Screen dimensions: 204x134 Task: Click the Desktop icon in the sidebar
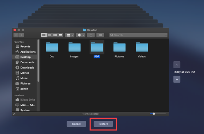pyautogui.click(x=17, y=57)
